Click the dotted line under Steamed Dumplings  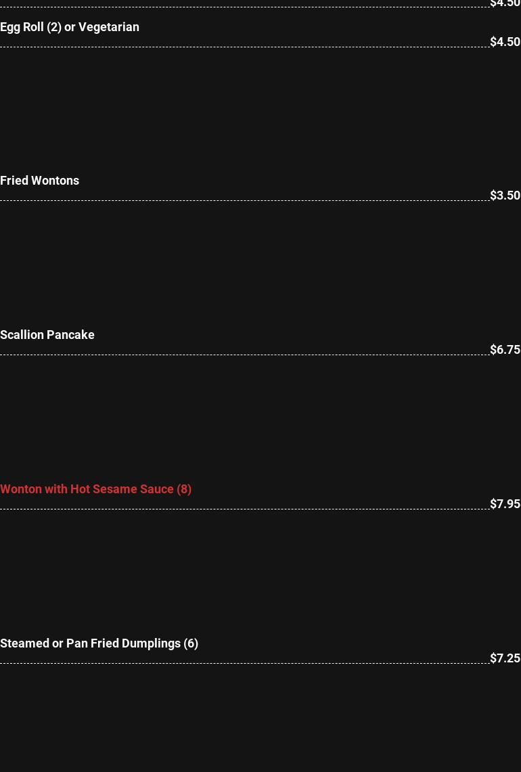(x=244, y=663)
